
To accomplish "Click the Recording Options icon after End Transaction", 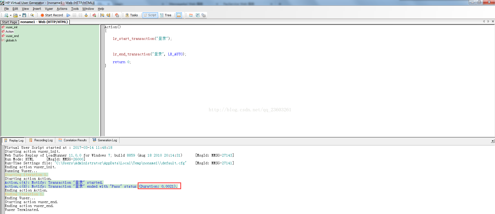I will 117,15.
